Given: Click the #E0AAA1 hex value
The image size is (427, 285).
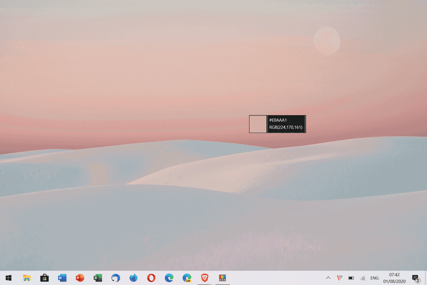Looking at the screenshot, I should pos(278,120).
